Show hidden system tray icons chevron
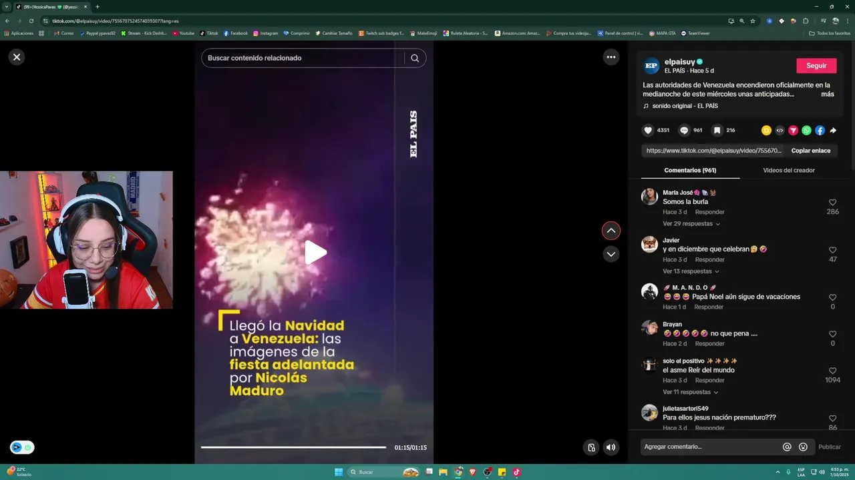This screenshot has width=855, height=480. tap(778, 472)
